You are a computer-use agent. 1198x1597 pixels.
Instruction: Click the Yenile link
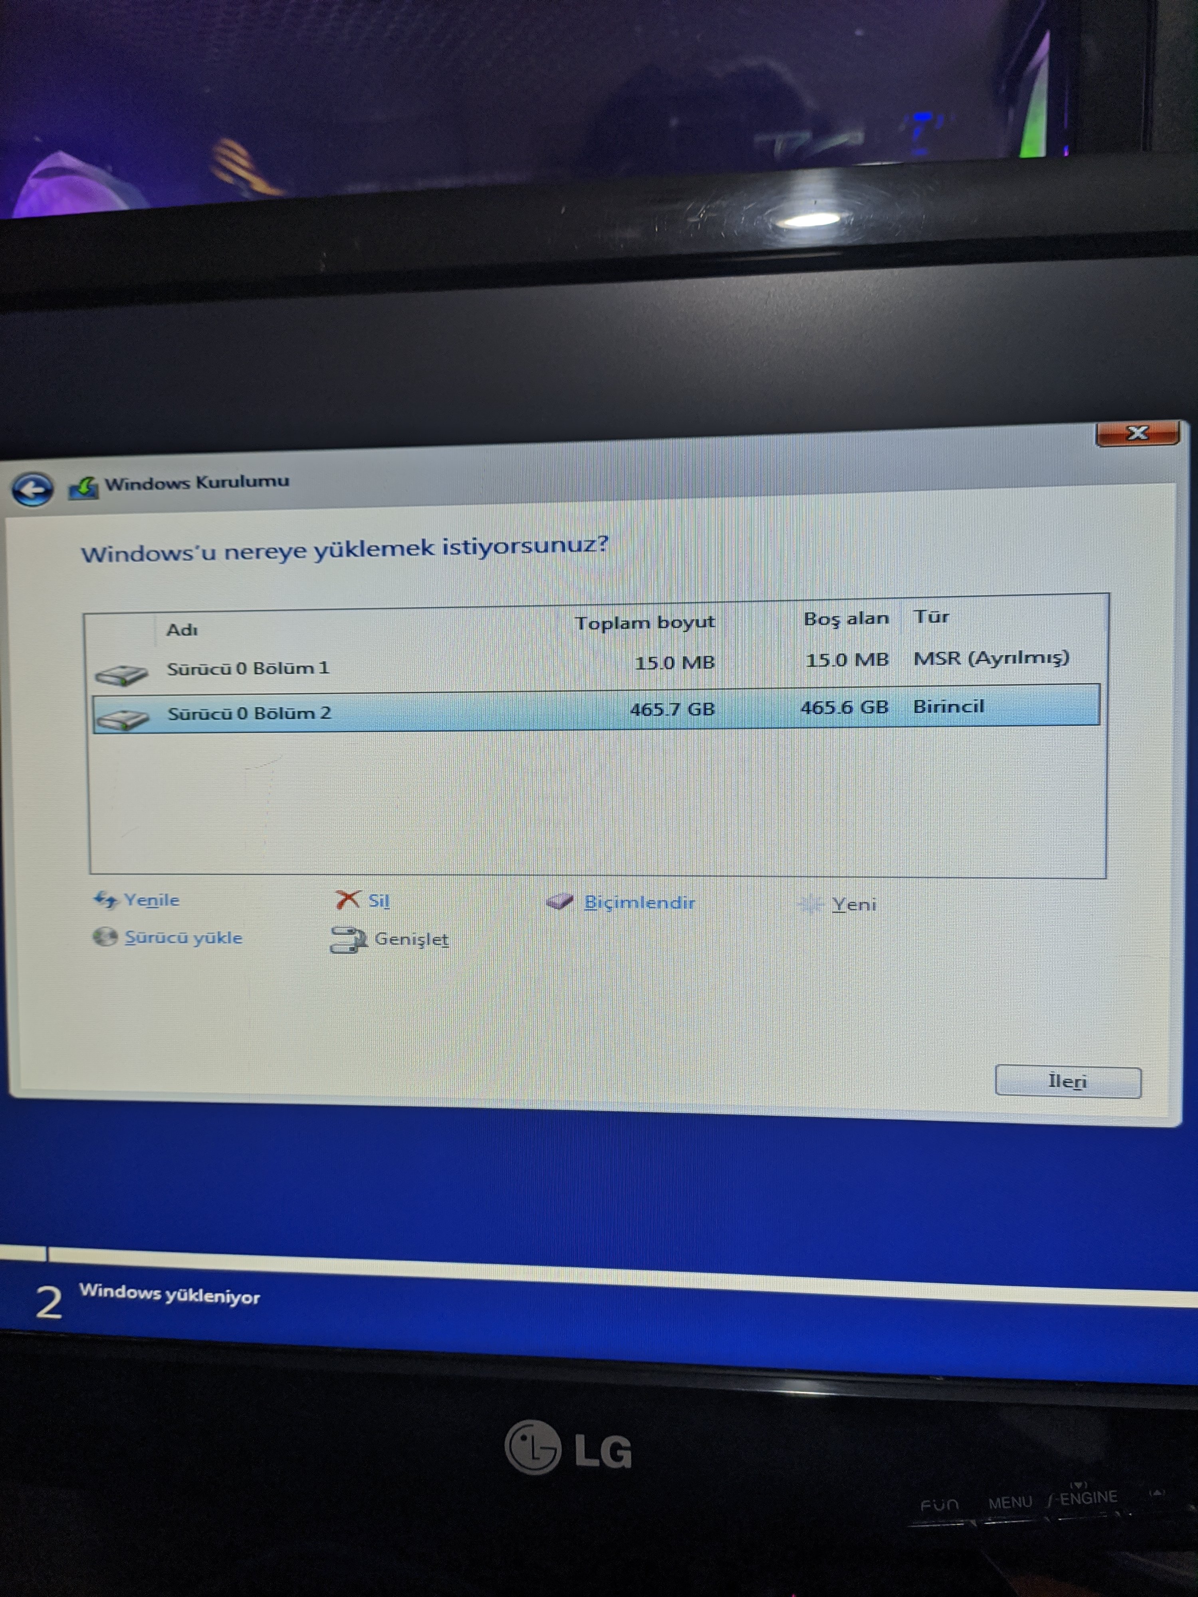[x=152, y=900]
